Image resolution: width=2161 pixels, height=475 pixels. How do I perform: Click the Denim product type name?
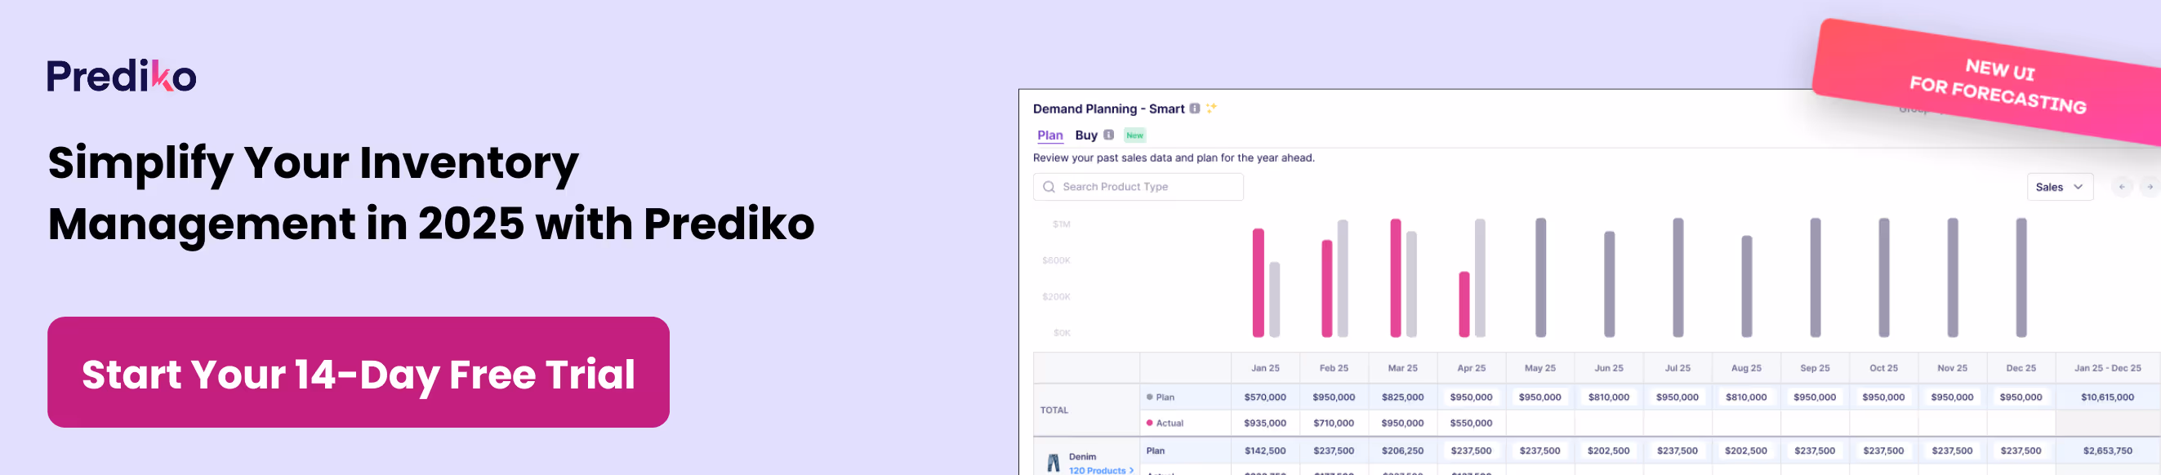click(1082, 456)
